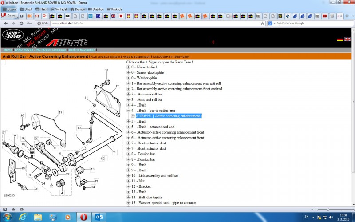Click the Home breadcrumb link
The width and height of the screenshot is (355, 222).
coord(8,50)
